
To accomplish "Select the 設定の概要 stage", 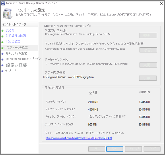I will tap(16, 65).
